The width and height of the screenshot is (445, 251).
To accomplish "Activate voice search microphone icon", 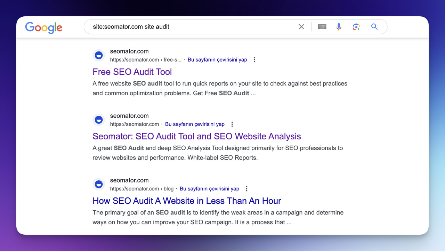I will [339, 26].
